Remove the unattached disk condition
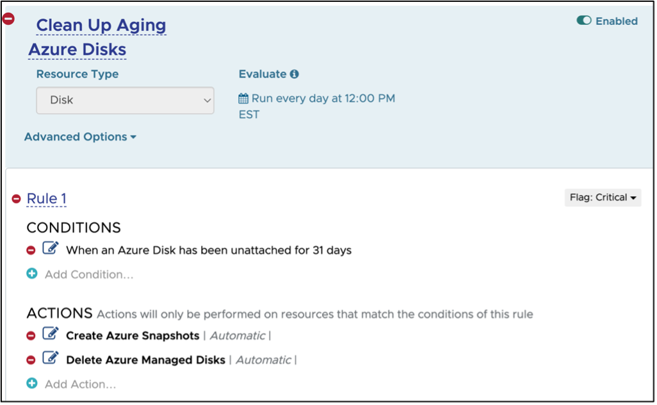Viewport: 657px width, 405px height. 31,250
